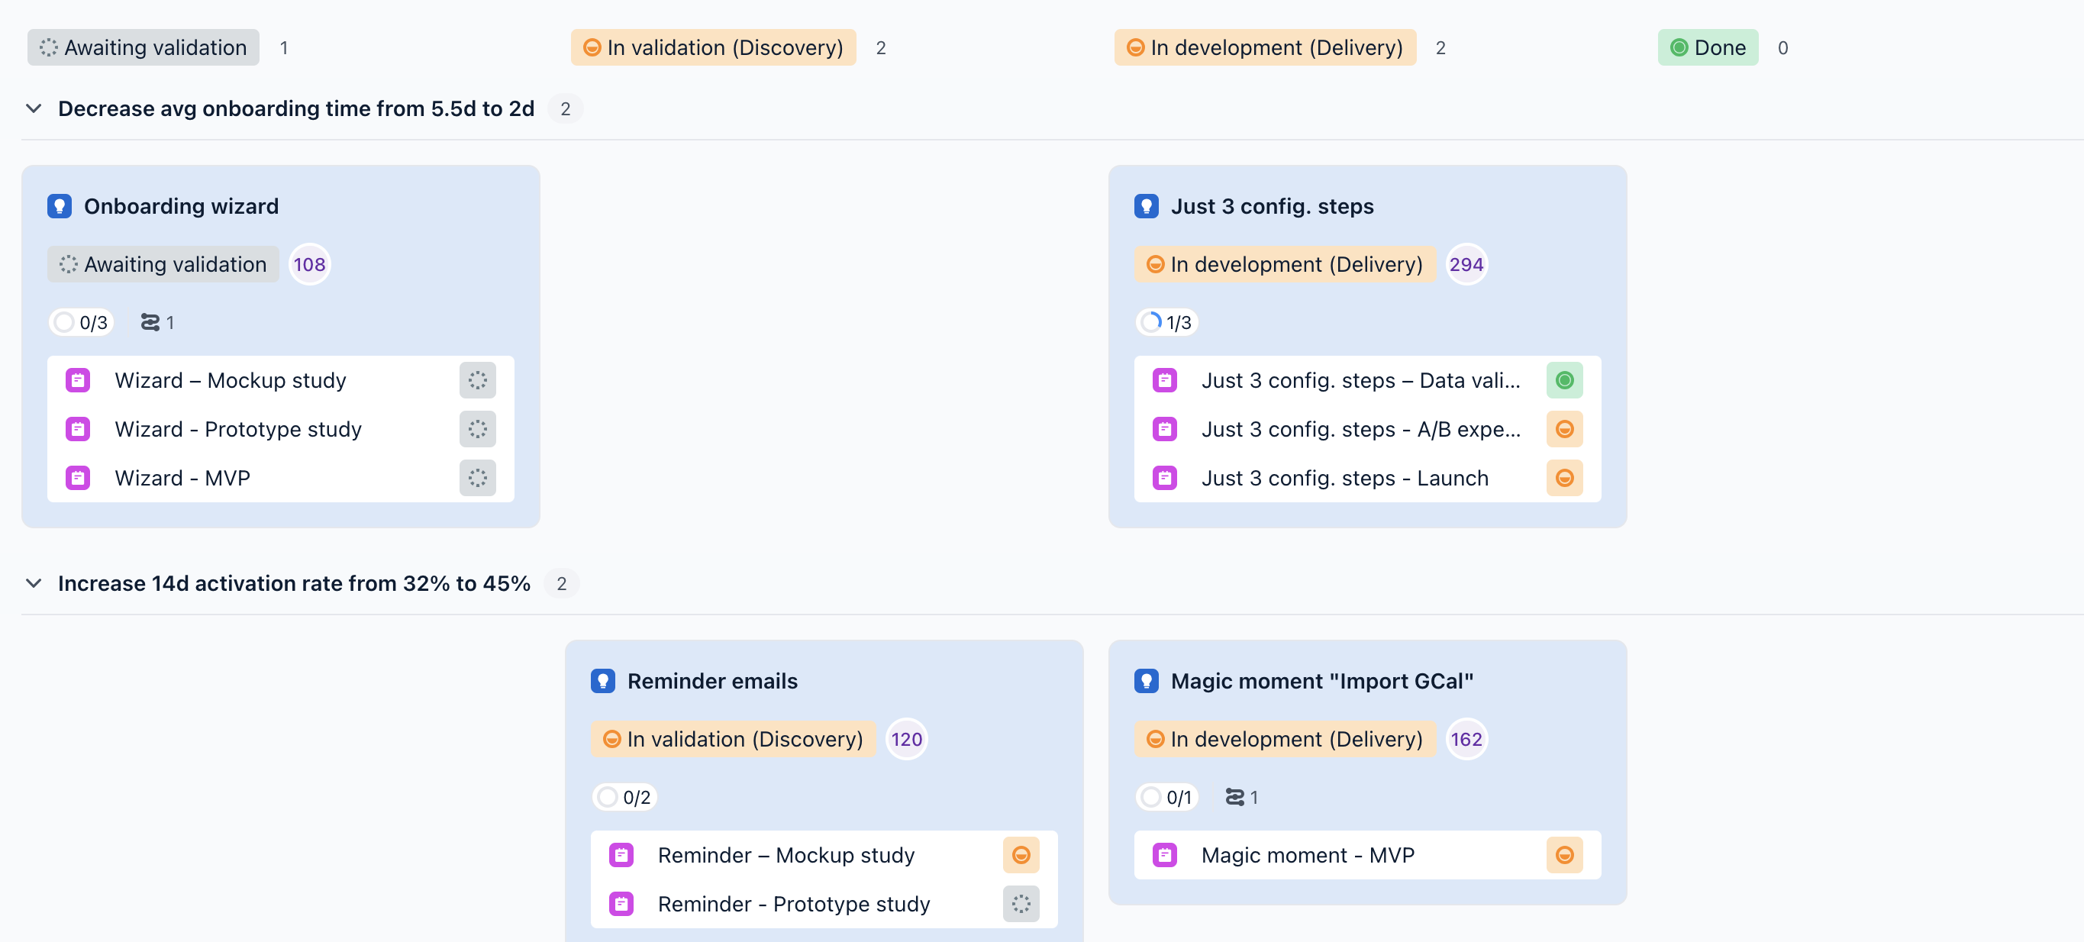Click the 0/3 progress indicator on Onboarding wizard

pos(82,323)
